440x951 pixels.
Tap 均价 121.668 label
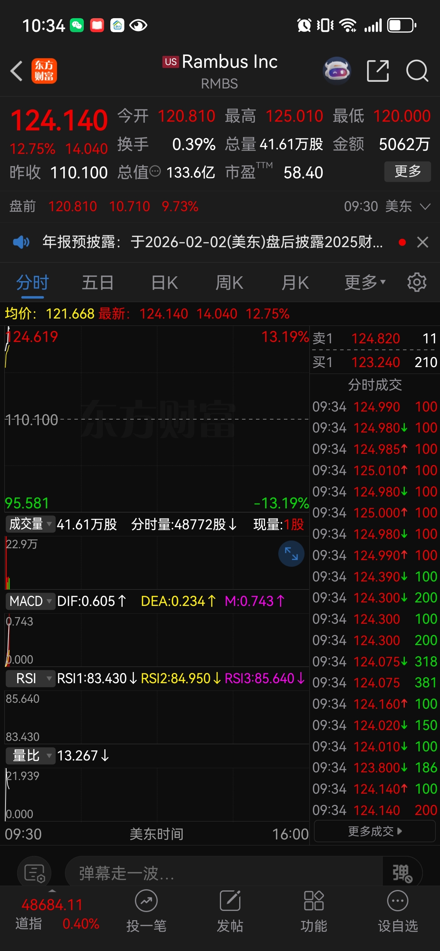(50, 314)
